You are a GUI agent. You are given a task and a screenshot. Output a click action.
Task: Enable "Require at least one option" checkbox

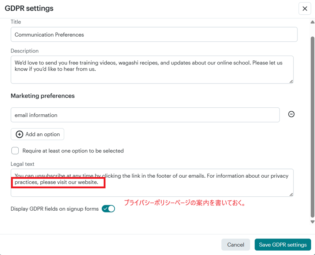(15, 151)
